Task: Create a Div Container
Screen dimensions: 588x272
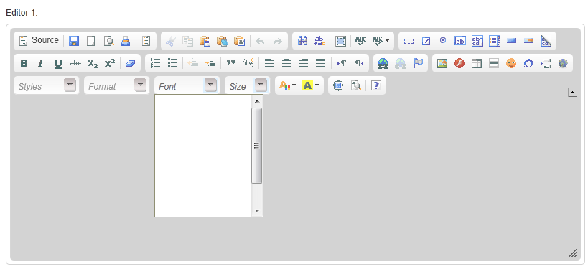Action: click(248, 63)
